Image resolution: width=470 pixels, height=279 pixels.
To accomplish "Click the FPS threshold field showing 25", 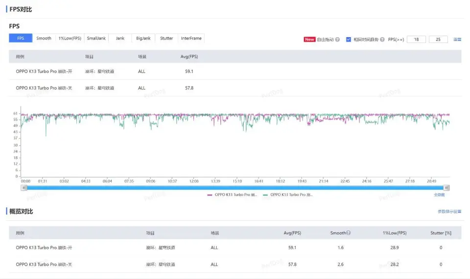I will coord(438,40).
